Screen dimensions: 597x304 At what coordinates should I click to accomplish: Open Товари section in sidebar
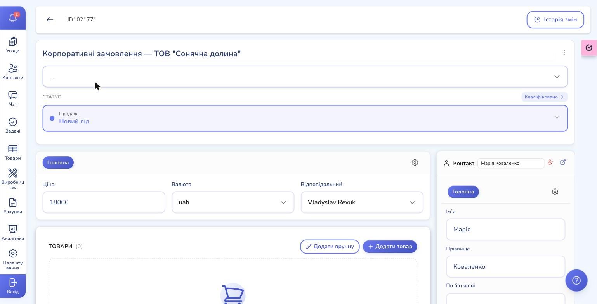[x=13, y=152]
